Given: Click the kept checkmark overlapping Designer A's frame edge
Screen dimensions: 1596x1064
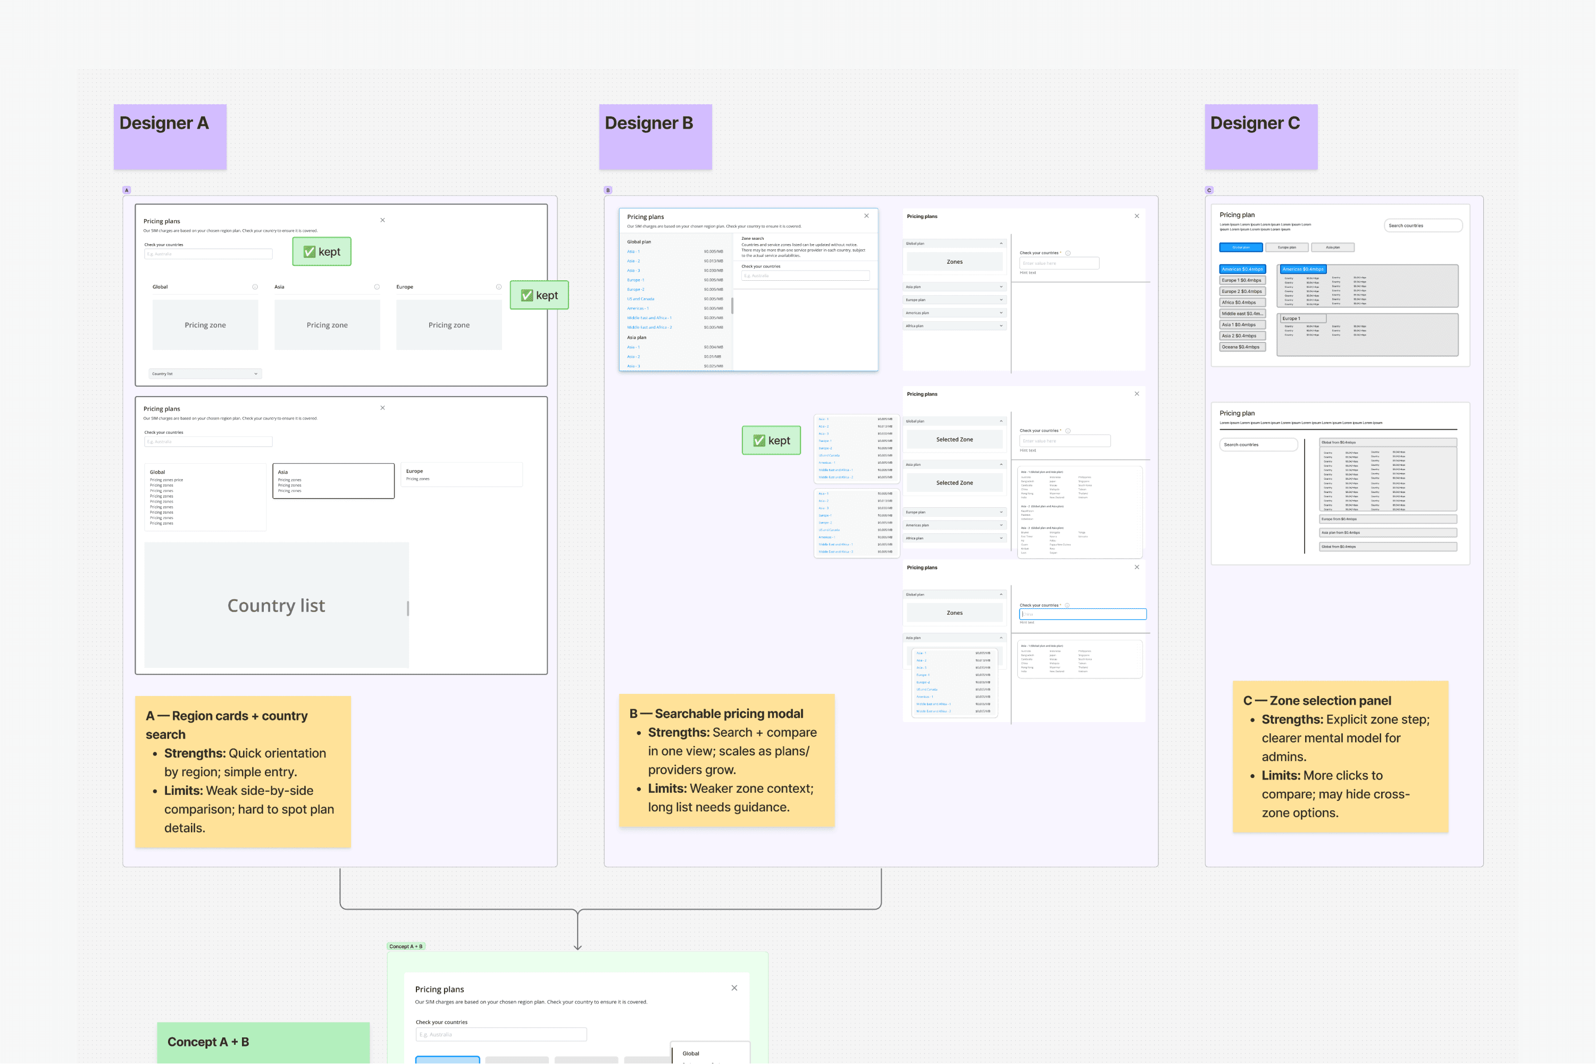Looking at the screenshot, I should [x=539, y=295].
